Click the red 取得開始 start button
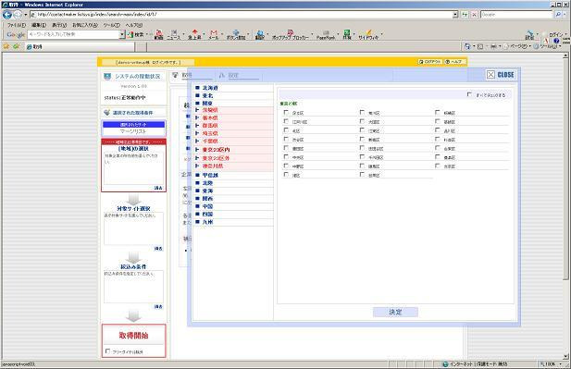This screenshot has height=369, width=571. point(133,335)
